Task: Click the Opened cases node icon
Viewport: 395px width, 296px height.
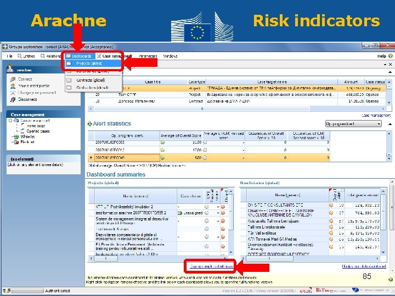Action: (x=22, y=131)
